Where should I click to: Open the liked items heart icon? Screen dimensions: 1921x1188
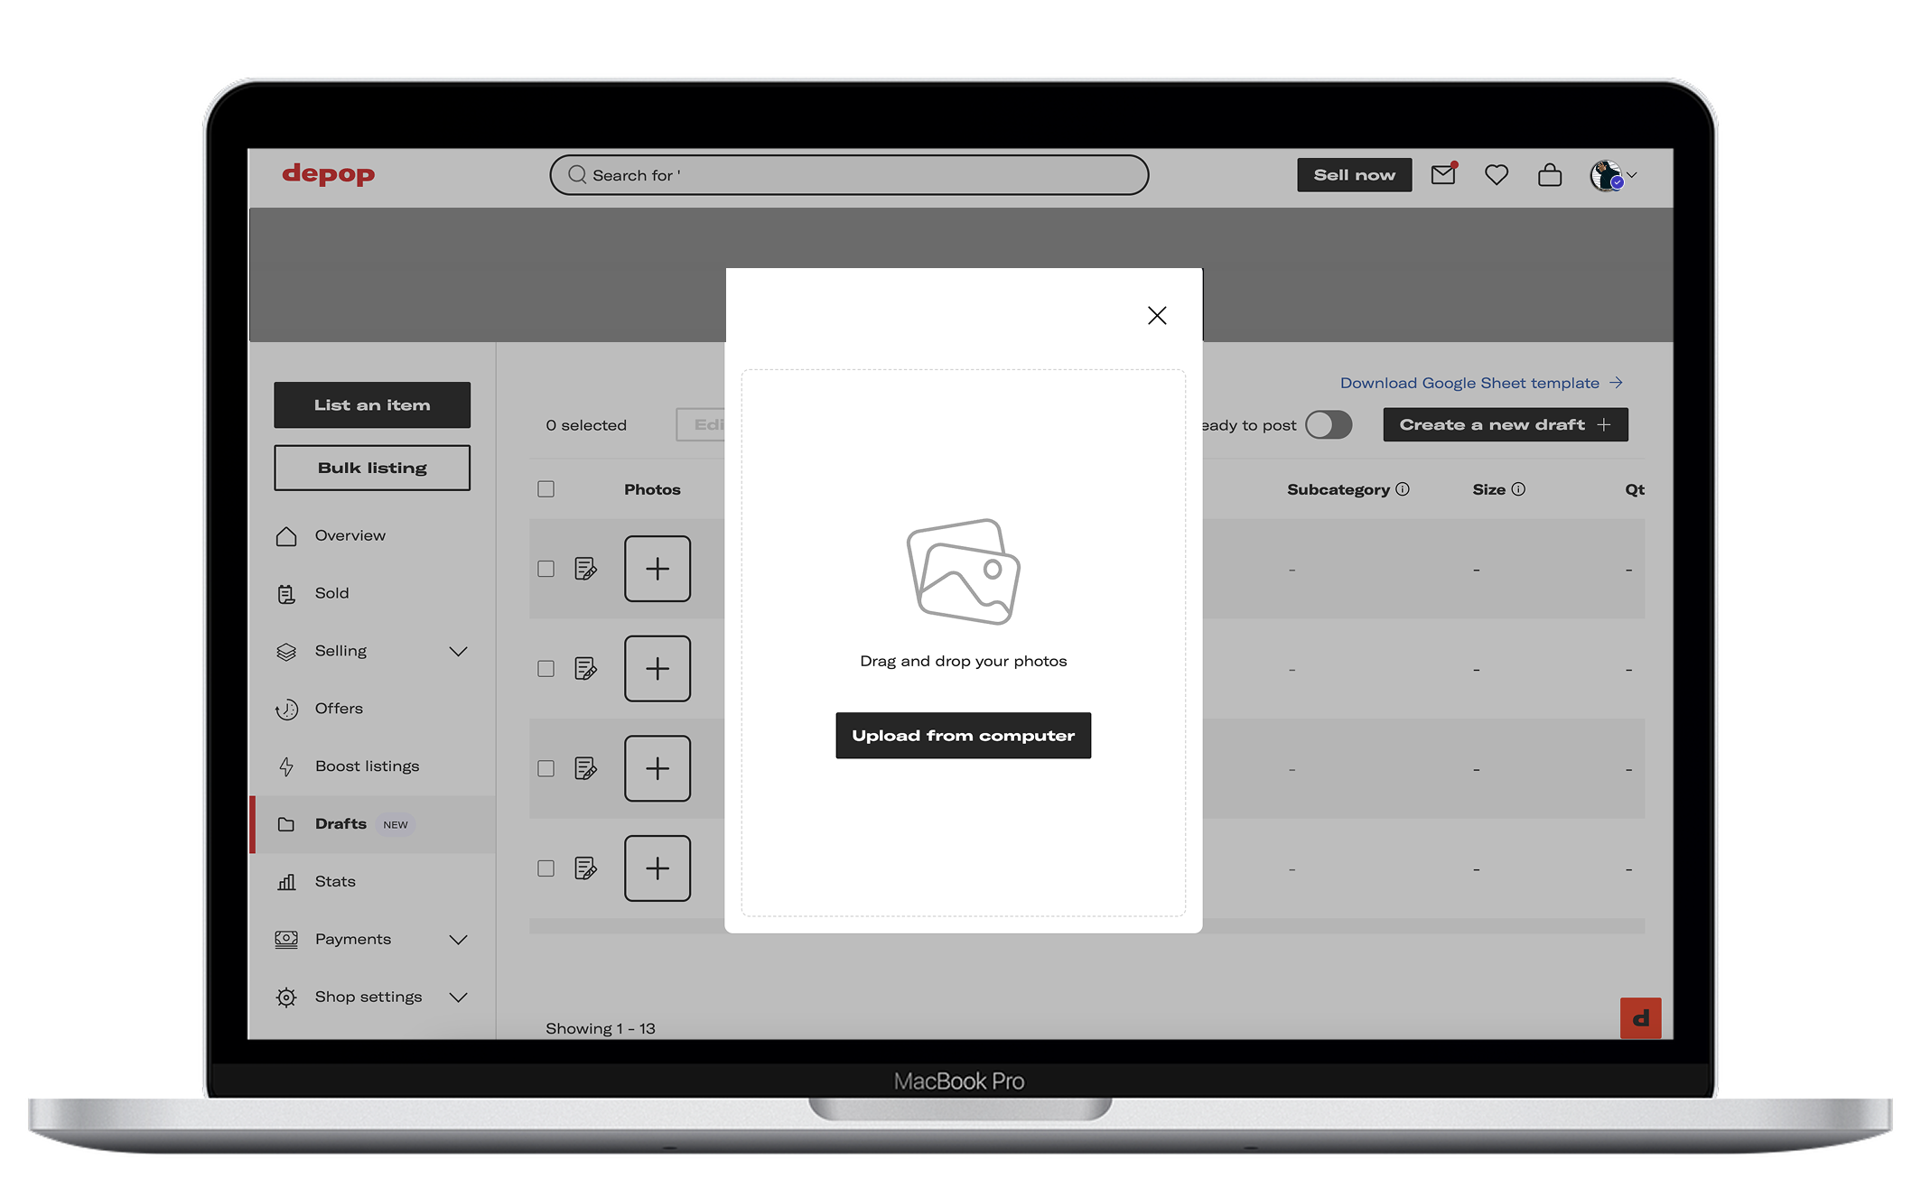coord(1497,174)
